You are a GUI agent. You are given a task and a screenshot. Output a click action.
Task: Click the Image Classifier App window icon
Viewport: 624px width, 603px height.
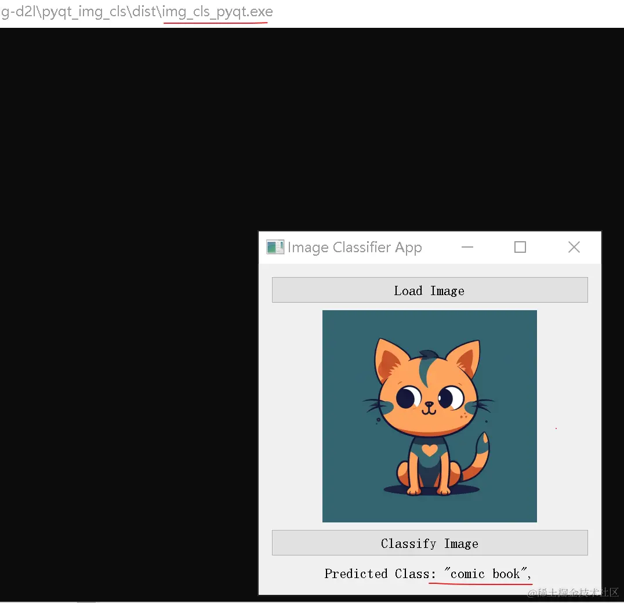tap(275, 247)
